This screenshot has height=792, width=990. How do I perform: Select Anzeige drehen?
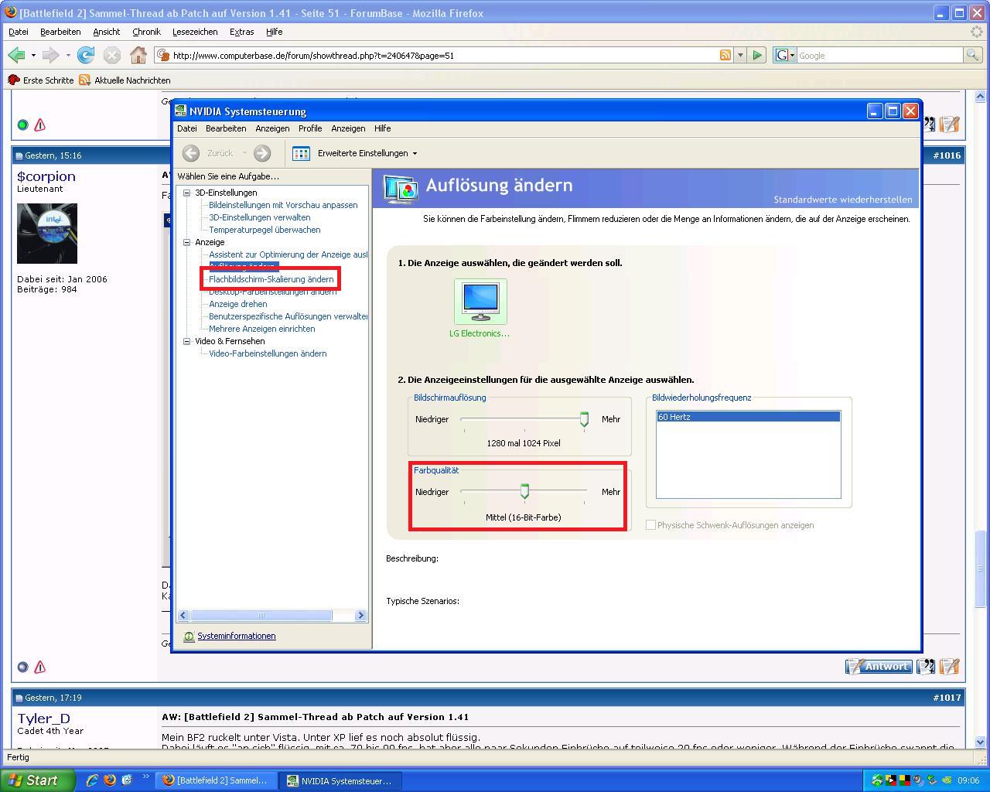[237, 304]
